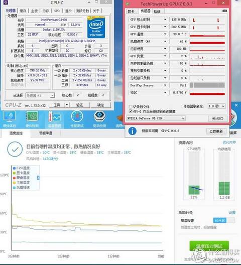
Task: Click the 优化内存 link in resource usage
Action: pyautogui.click(x=229, y=143)
